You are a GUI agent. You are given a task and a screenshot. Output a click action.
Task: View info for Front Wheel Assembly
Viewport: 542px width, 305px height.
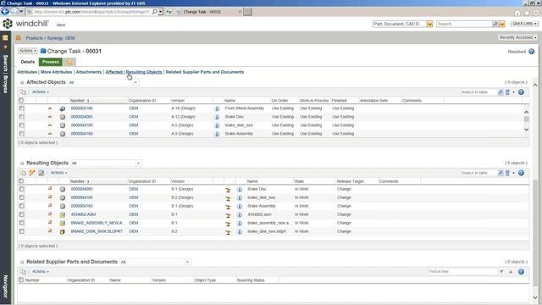[x=217, y=108]
